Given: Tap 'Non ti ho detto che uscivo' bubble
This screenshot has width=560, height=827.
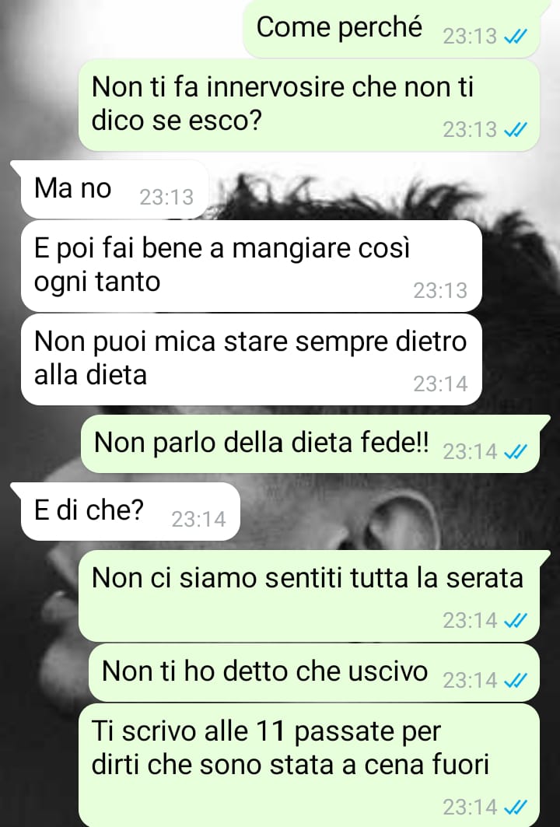Looking at the screenshot, I should (314, 672).
